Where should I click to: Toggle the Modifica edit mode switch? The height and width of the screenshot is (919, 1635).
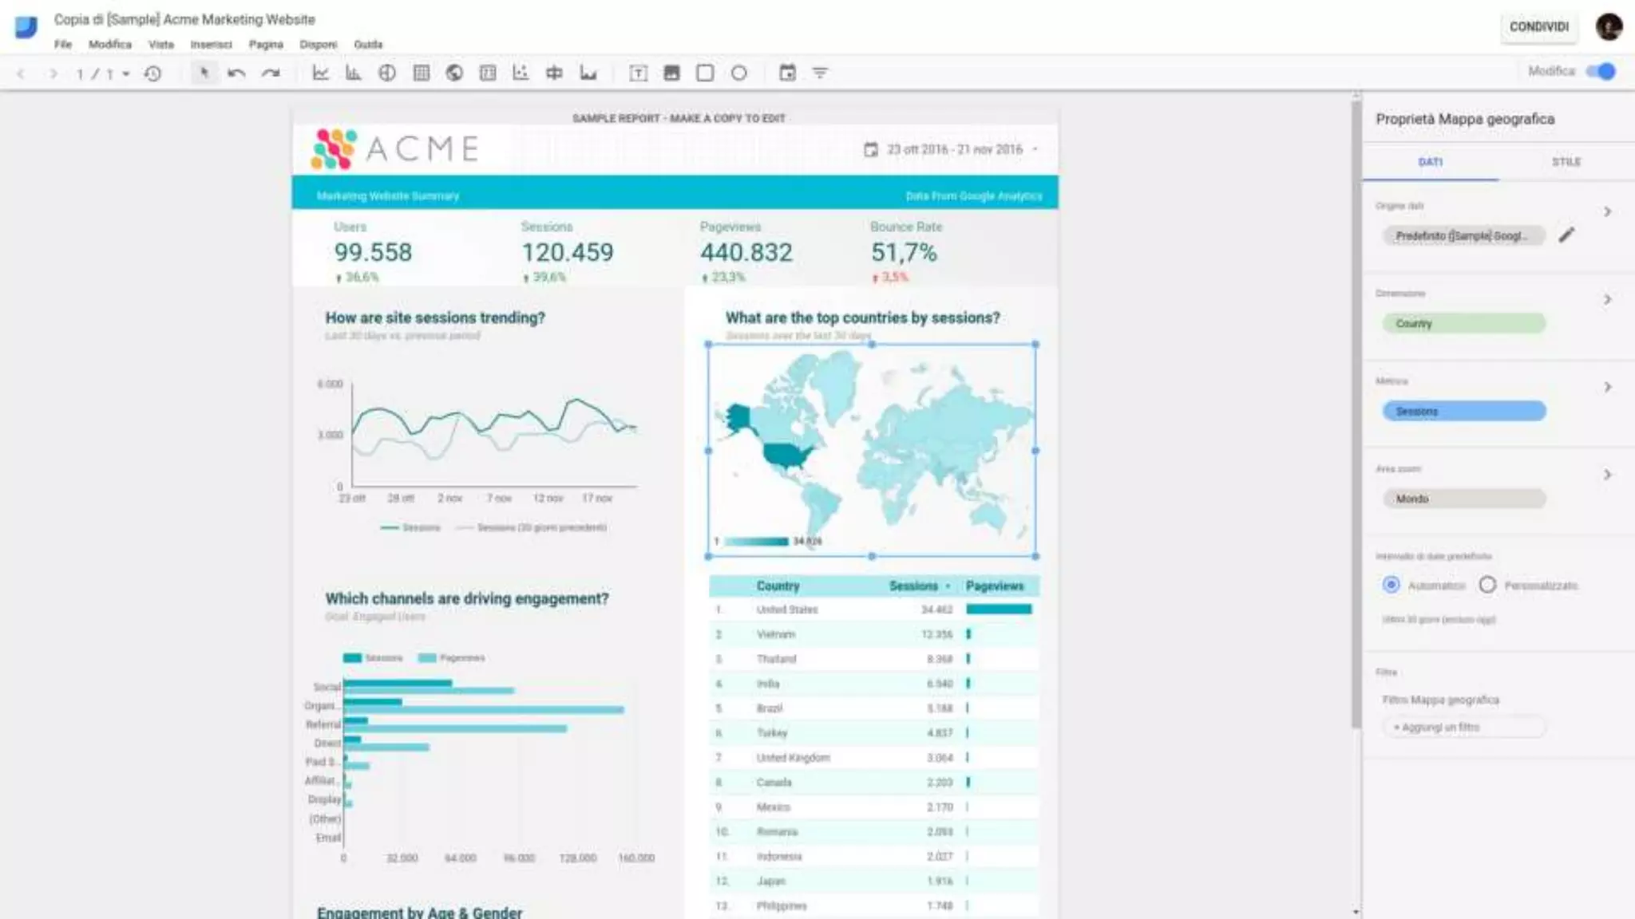point(1600,71)
